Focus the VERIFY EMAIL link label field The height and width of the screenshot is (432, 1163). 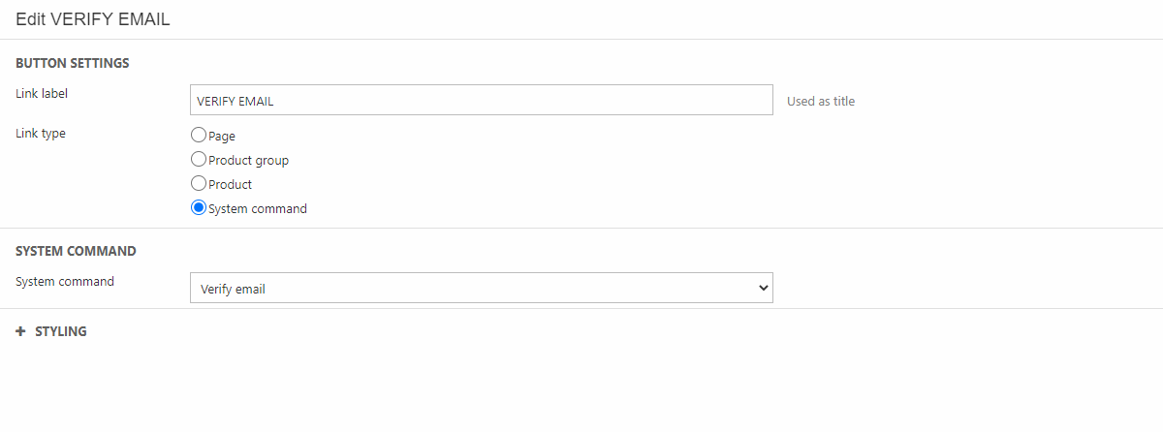click(481, 101)
